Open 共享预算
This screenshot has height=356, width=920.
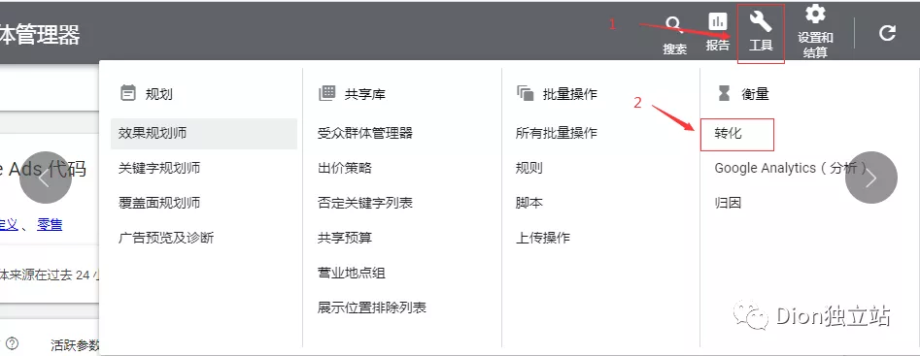345,238
